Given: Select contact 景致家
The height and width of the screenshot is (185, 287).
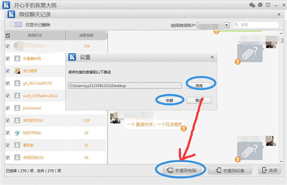Looking at the screenshot, I should 28,145.
